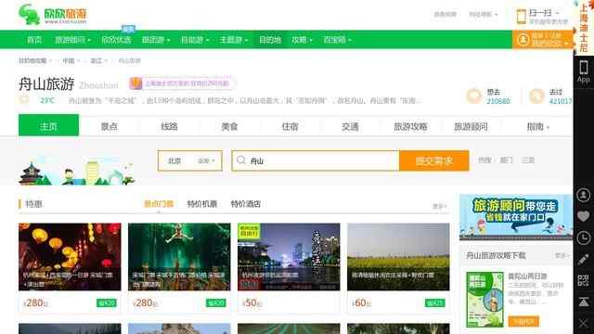Screen dimensions: 594x334
Task: Open 欣欣优选 in navigation bar
Action: pyautogui.click(x=116, y=40)
